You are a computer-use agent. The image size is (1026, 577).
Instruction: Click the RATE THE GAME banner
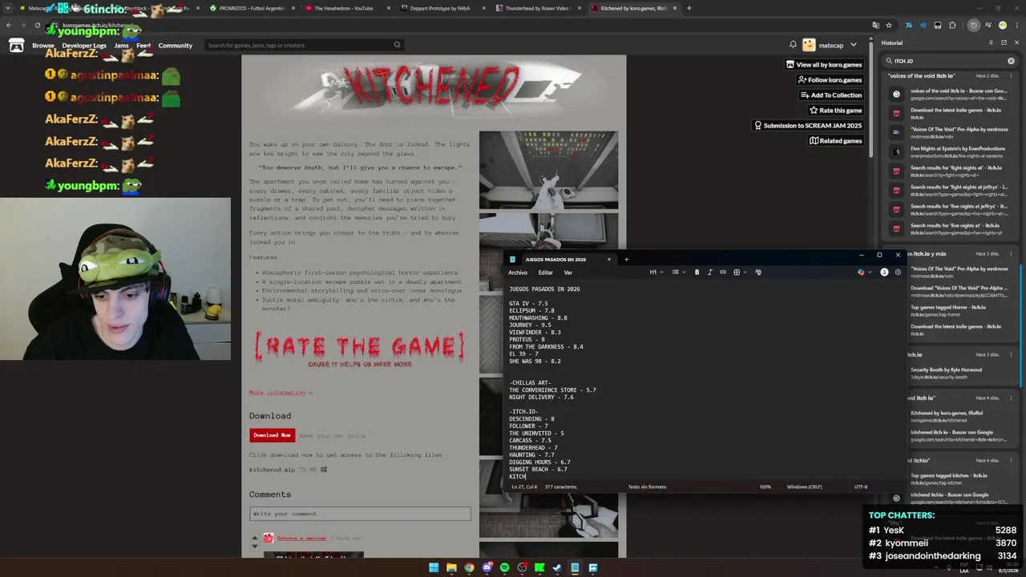(360, 350)
